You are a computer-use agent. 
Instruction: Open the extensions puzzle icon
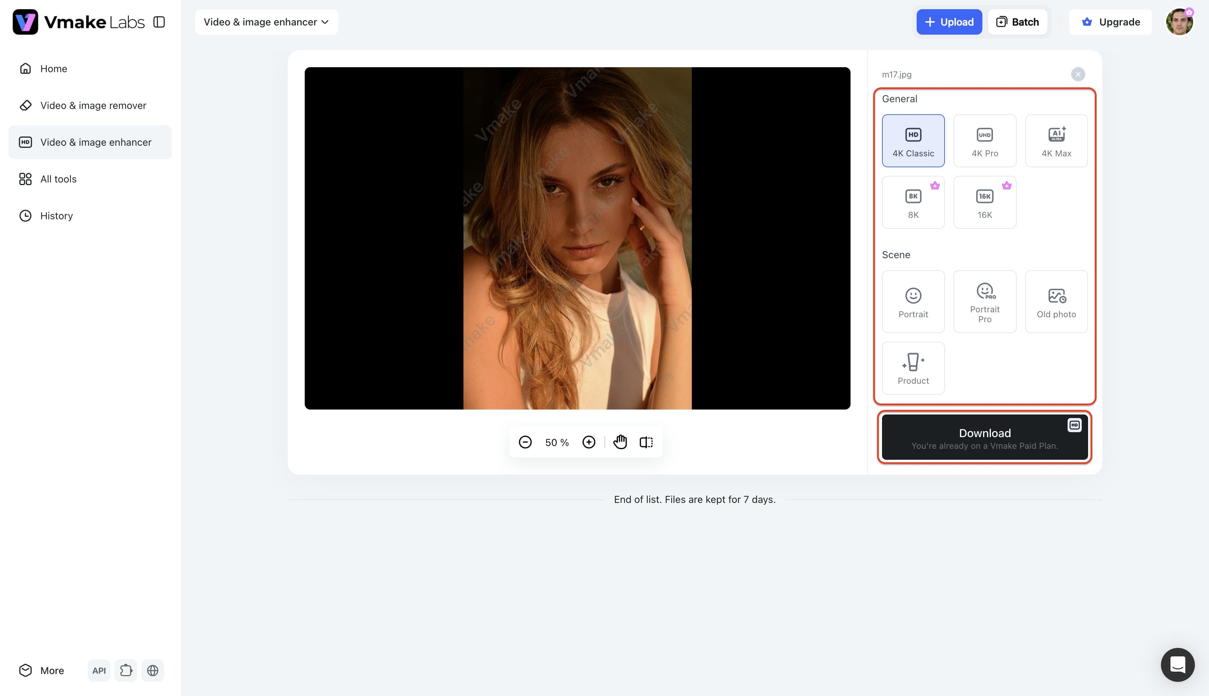point(125,670)
